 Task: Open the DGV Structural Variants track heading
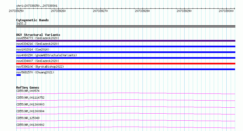pyautogui.click(x=38, y=35)
